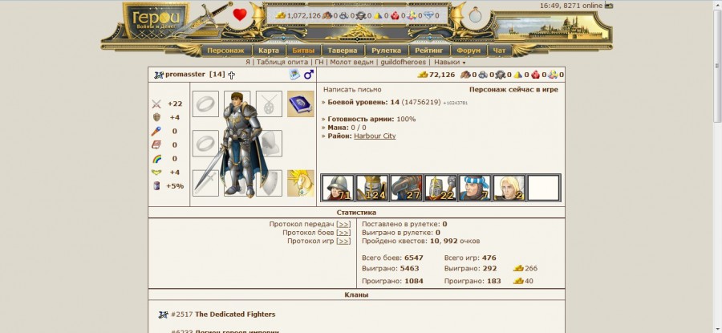Viewport: 722px width, 333px height.
Task: Select the army unit numbering 71
Action: point(338,188)
